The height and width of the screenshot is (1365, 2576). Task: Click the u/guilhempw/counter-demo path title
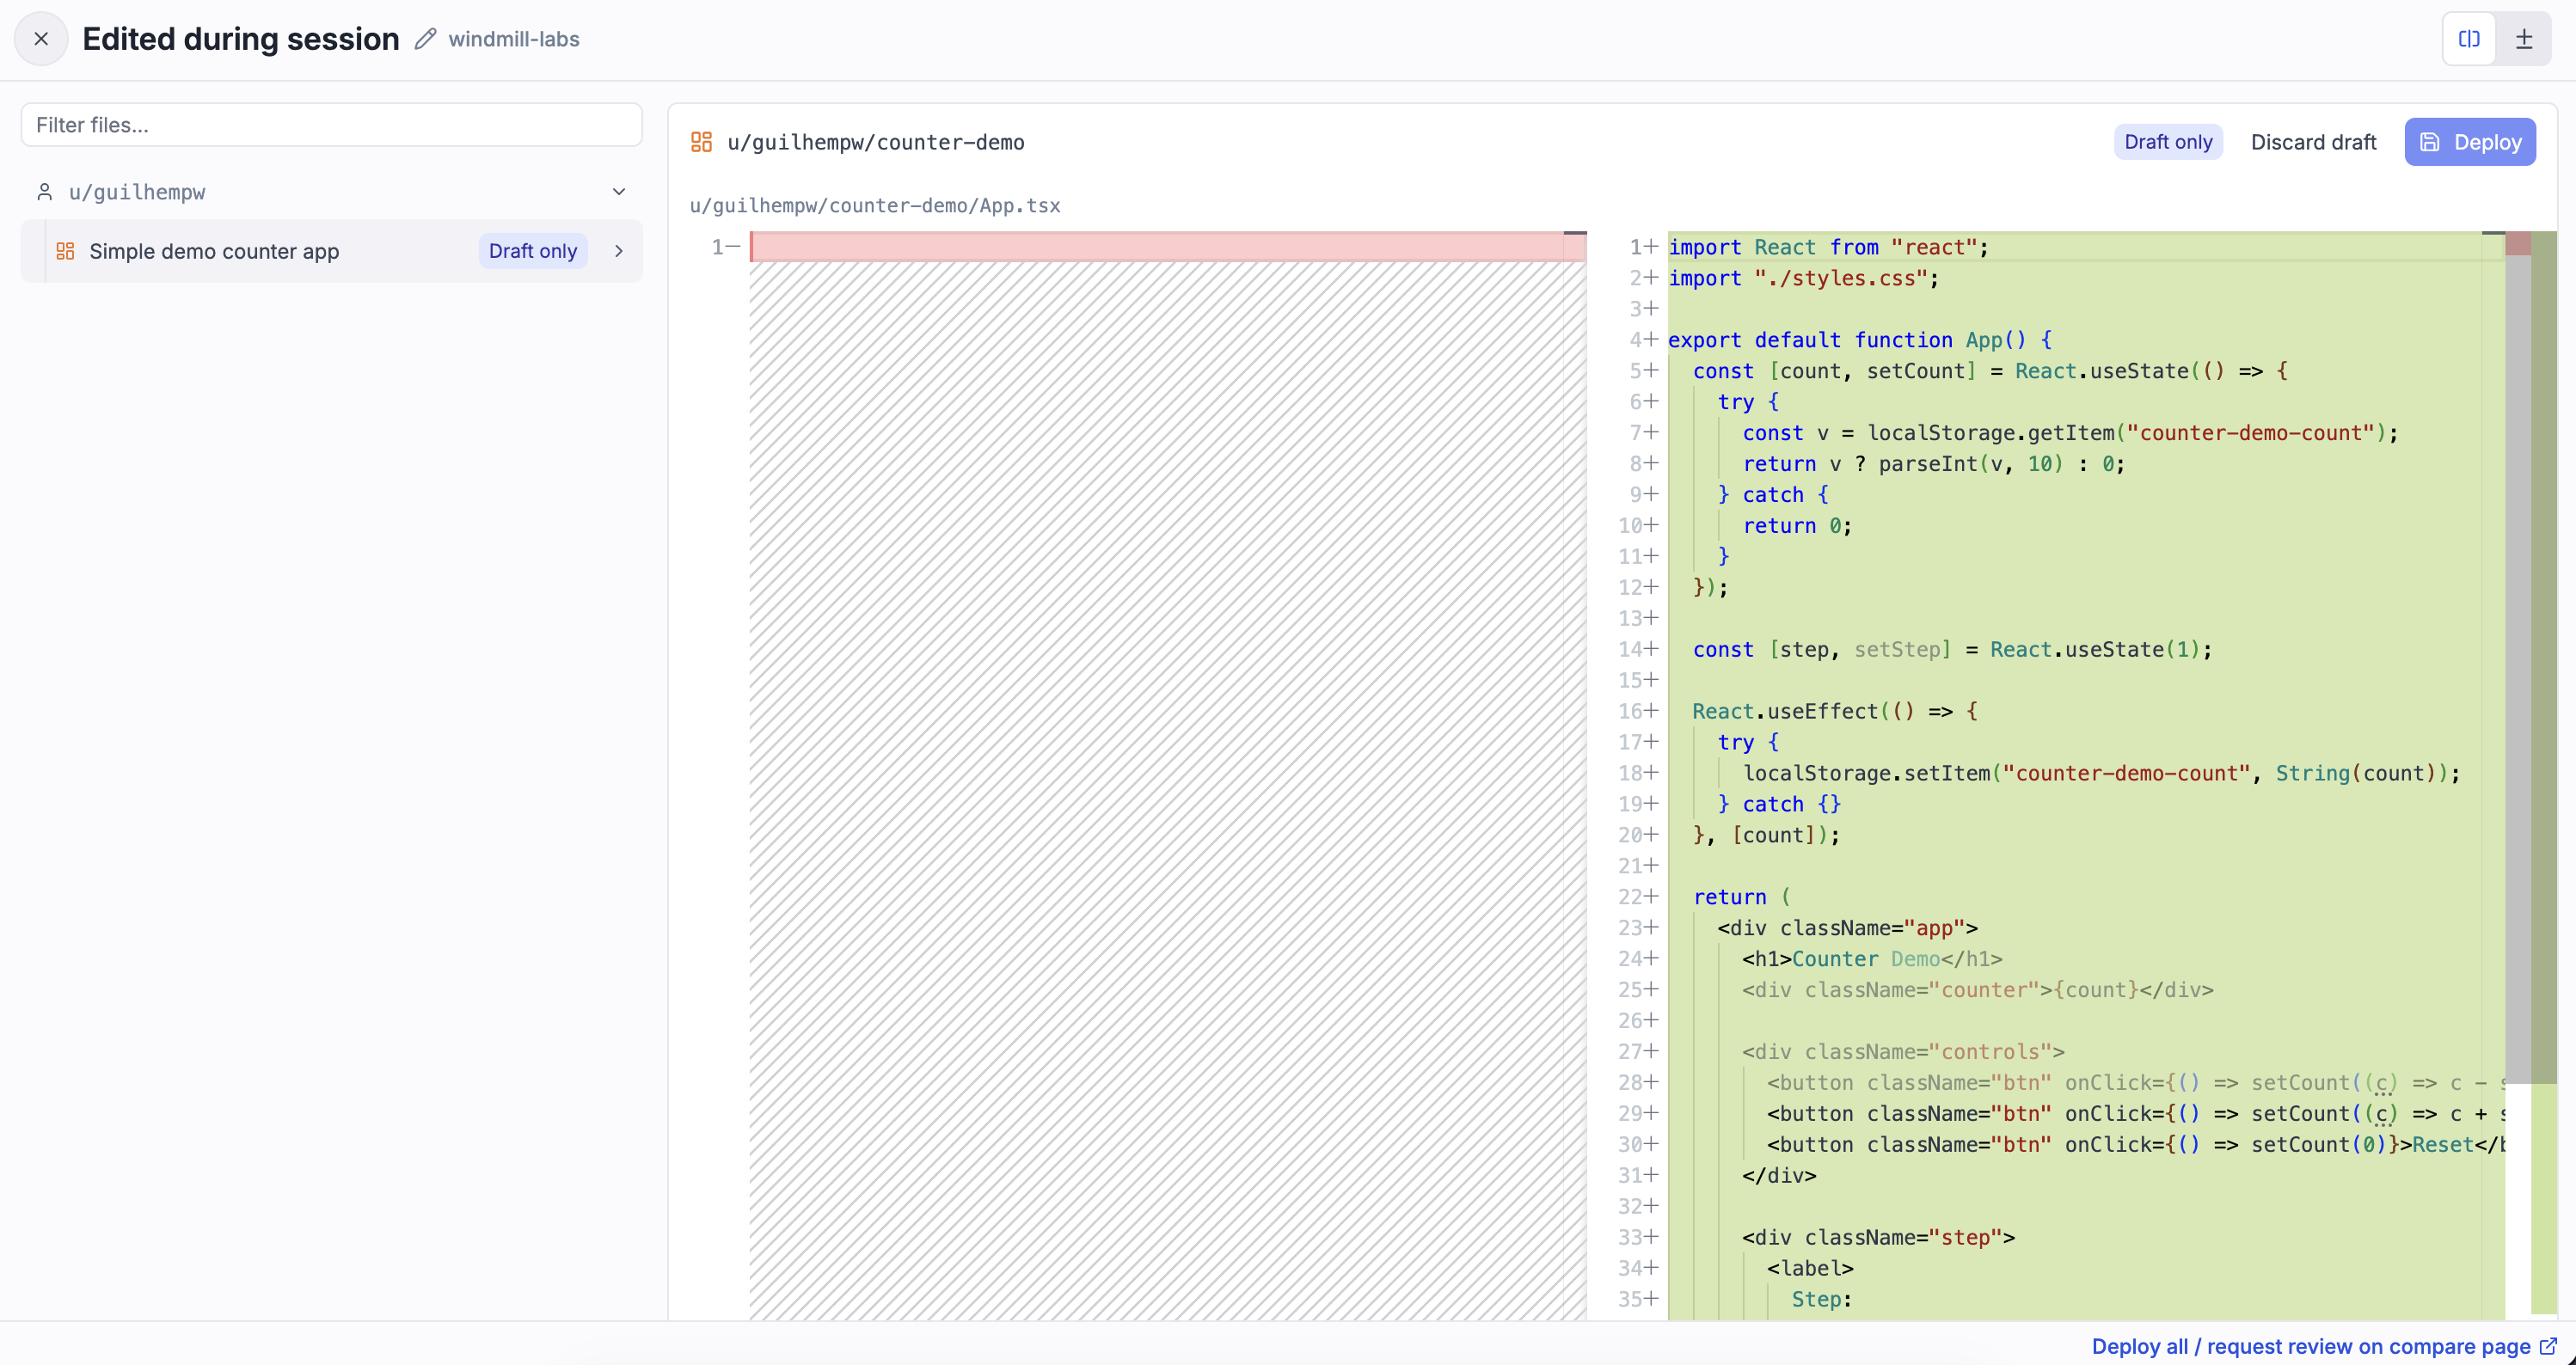coord(876,142)
